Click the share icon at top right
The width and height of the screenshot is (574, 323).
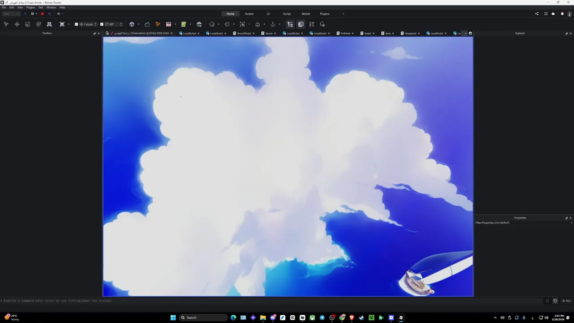537,14
